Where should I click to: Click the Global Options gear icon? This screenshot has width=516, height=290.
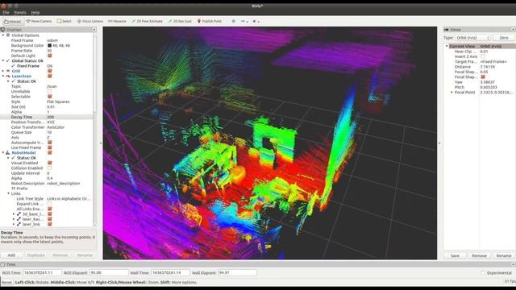click(8, 35)
